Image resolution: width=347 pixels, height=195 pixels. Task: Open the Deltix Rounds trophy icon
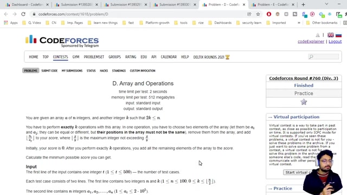(x=228, y=57)
